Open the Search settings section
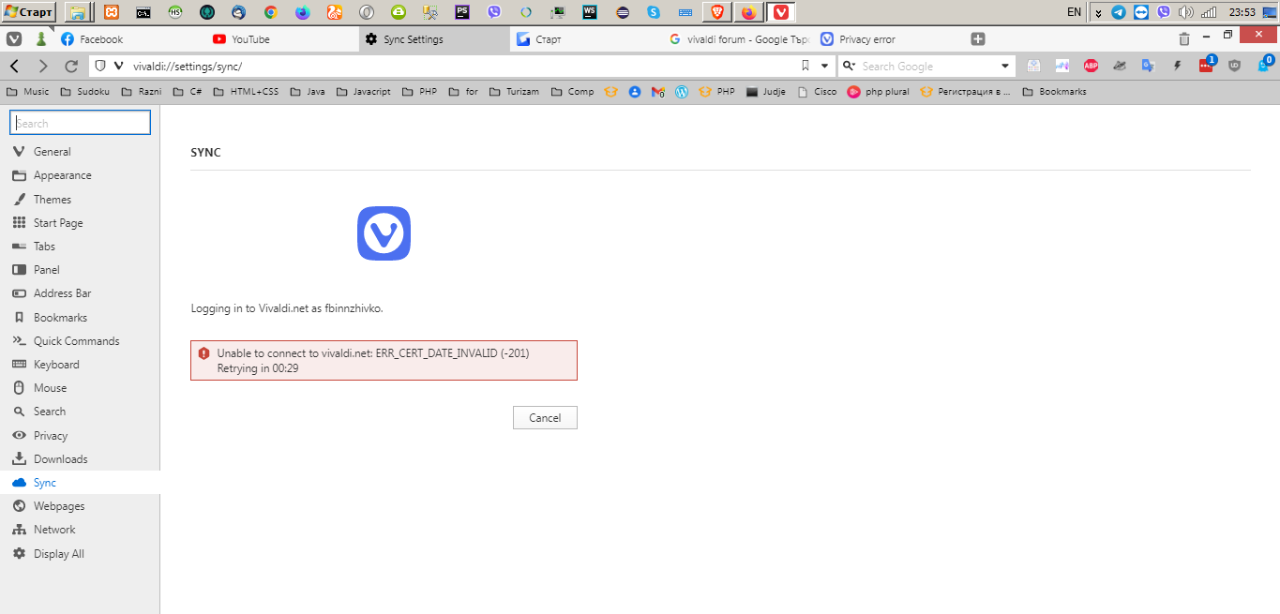 click(80, 412)
